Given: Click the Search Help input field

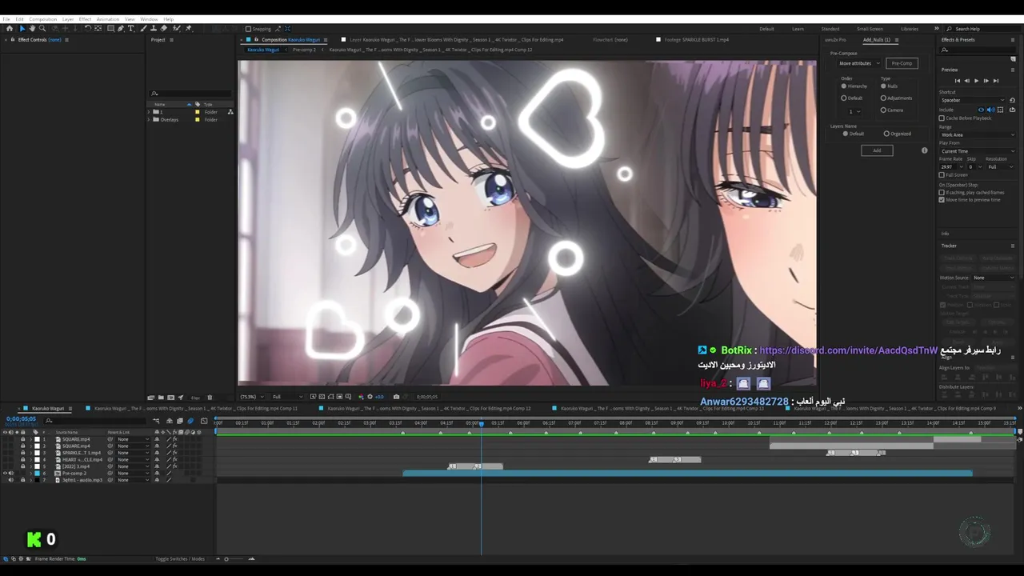Looking at the screenshot, I should click(x=984, y=29).
